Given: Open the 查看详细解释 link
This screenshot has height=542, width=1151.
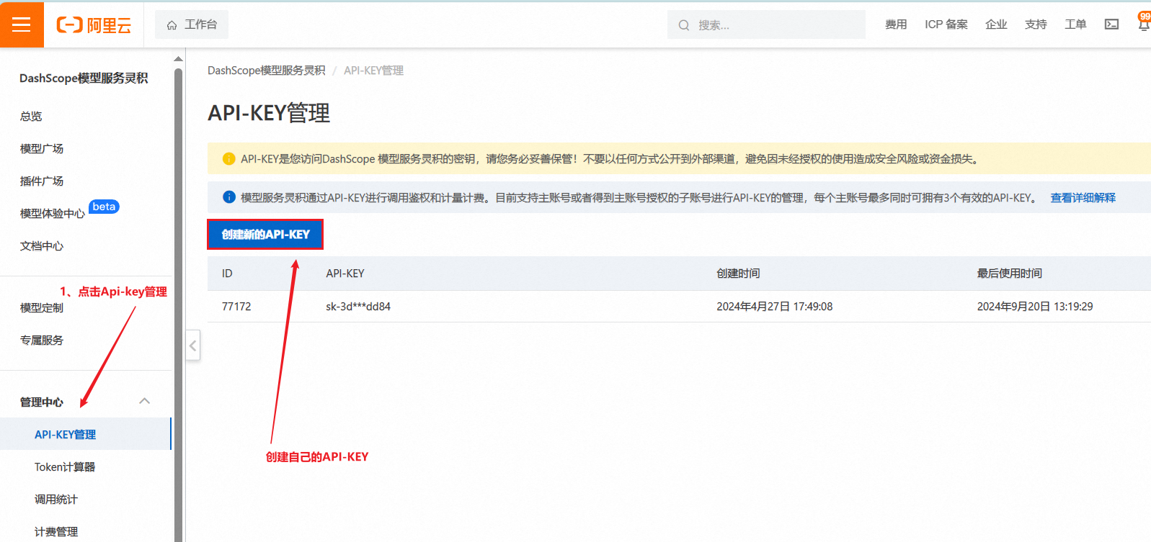Looking at the screenshot, I should [x=1083, y=197].
